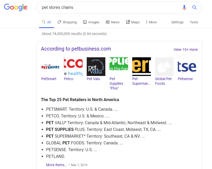Switch to the Shopping tab
Image resolution: width=212 pixels, height=169 pixels.
point(67,22)
